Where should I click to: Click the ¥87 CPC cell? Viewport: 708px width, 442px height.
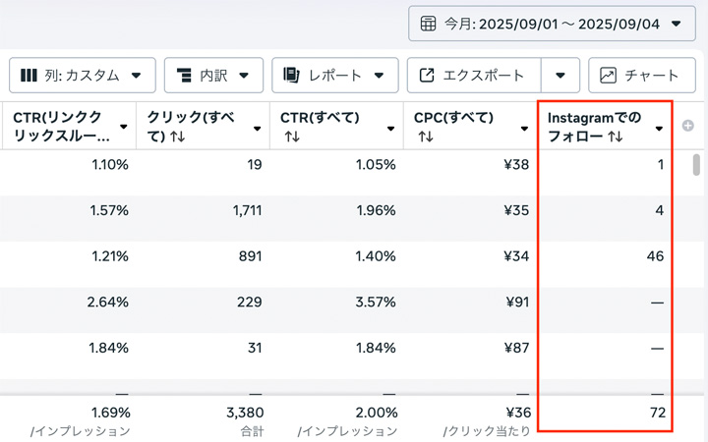point(517,348)
